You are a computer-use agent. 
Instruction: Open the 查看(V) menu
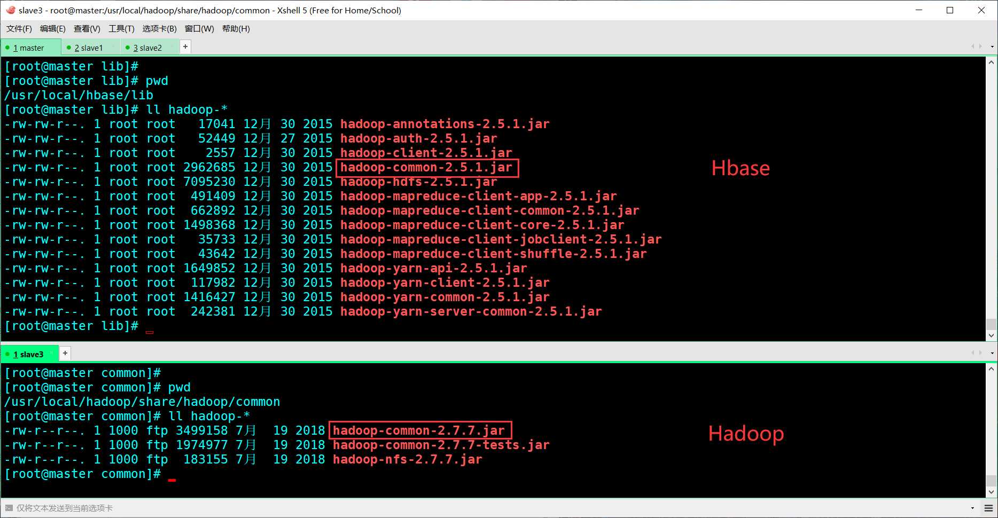(x=87, y=29)
